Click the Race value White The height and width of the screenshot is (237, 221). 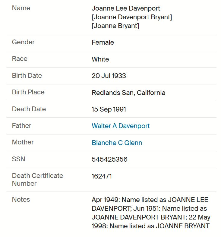pos(100,59)
